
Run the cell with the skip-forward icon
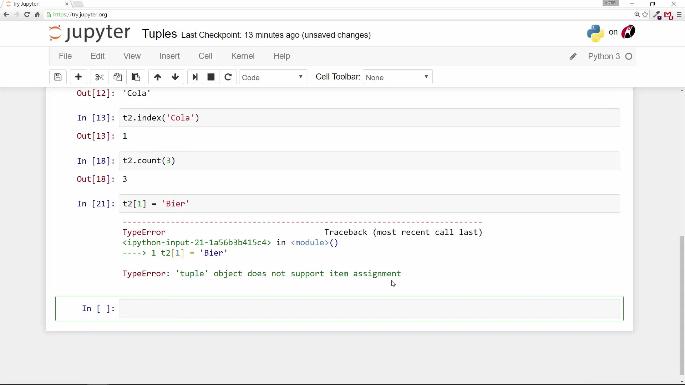(195, 77)
